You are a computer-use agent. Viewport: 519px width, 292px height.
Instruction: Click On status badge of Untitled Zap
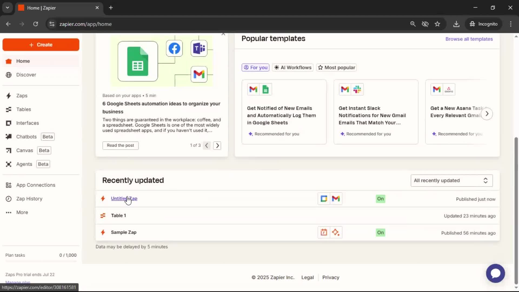[x=380, y=199]
